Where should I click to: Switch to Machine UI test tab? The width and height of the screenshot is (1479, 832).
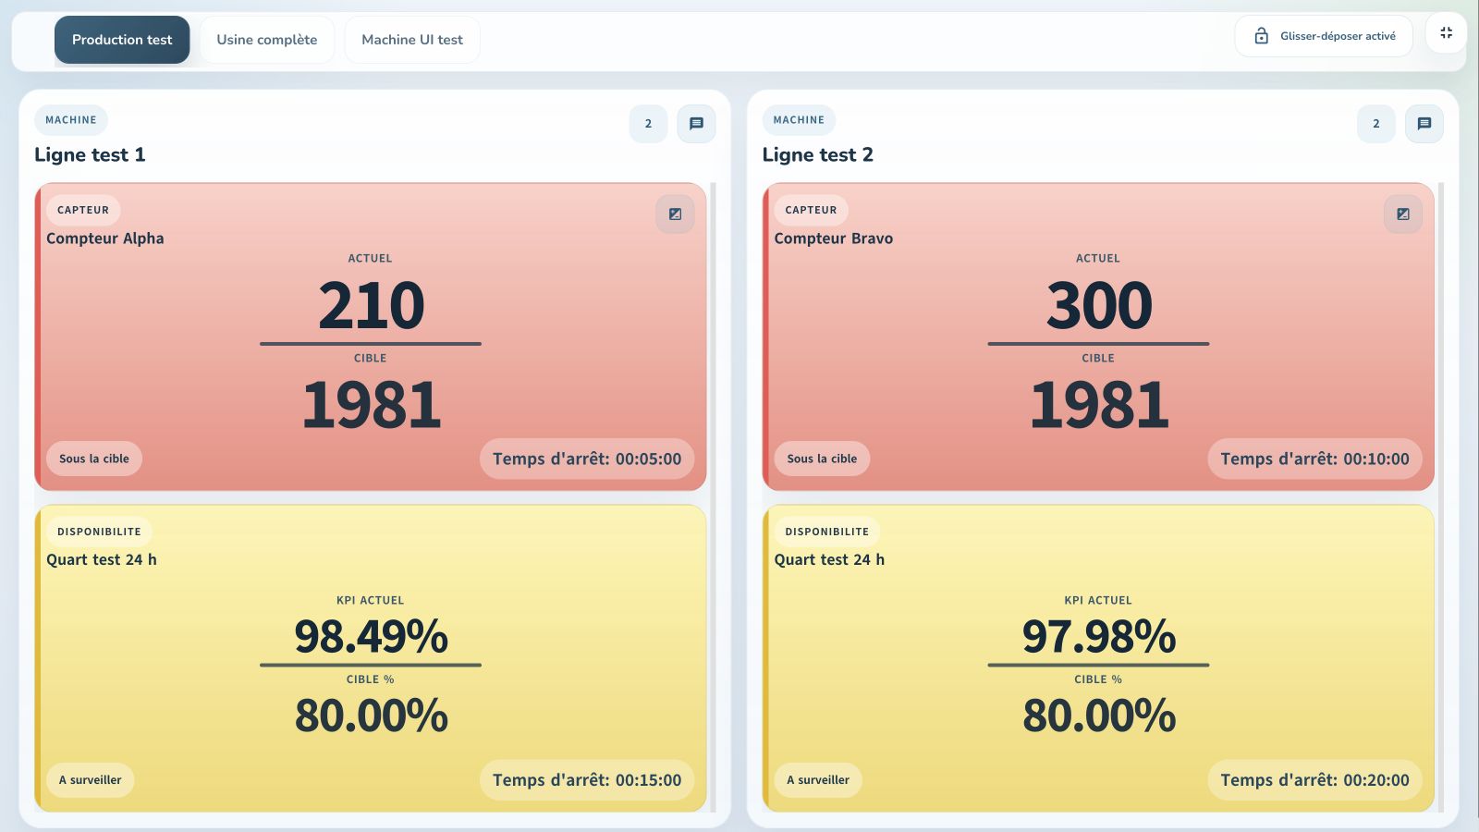tap(412, 40)
